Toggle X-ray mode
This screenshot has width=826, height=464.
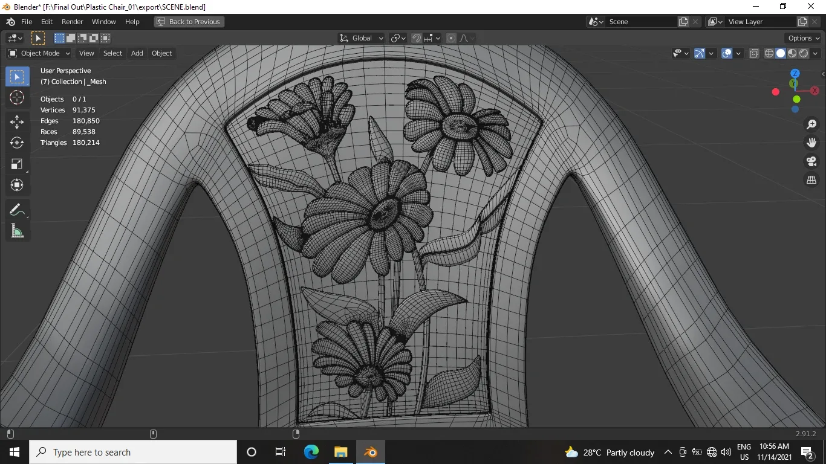(753, 53)
